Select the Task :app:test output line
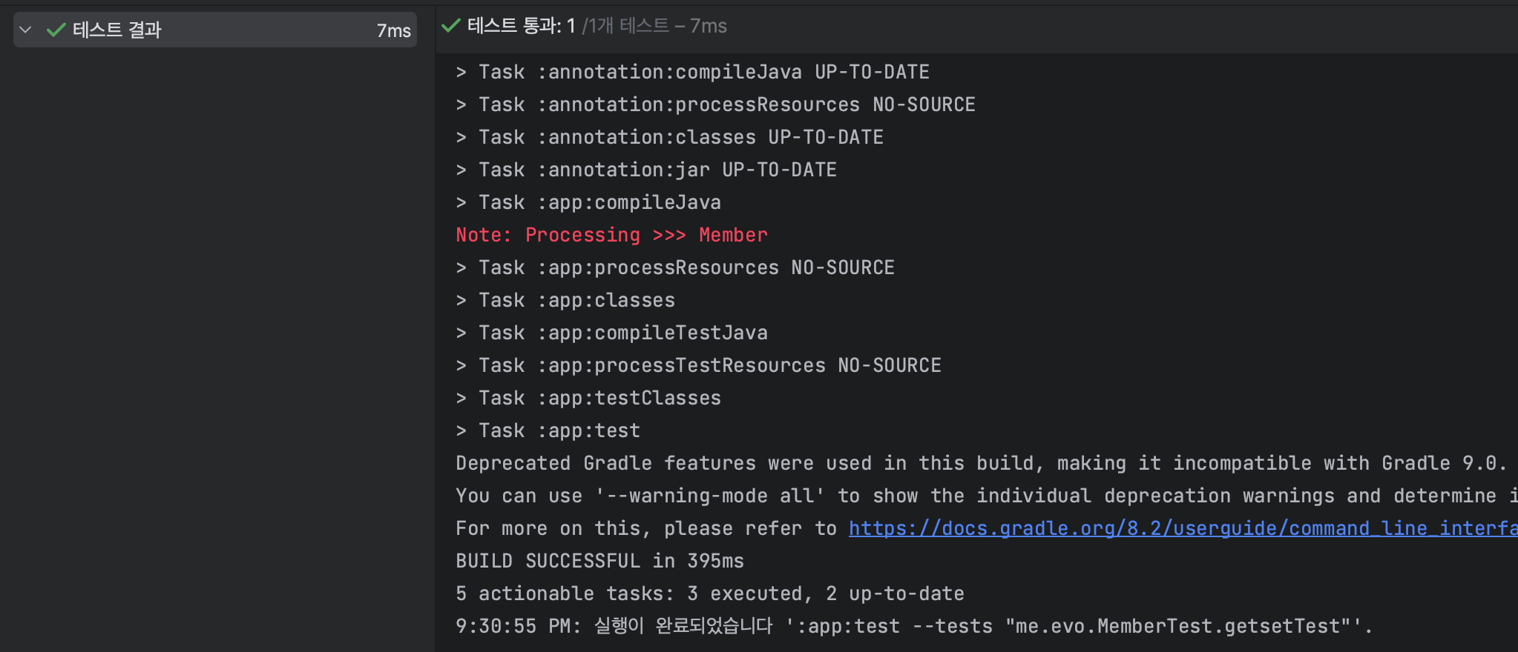This screenshot has width=1518, height=652. 548,430
